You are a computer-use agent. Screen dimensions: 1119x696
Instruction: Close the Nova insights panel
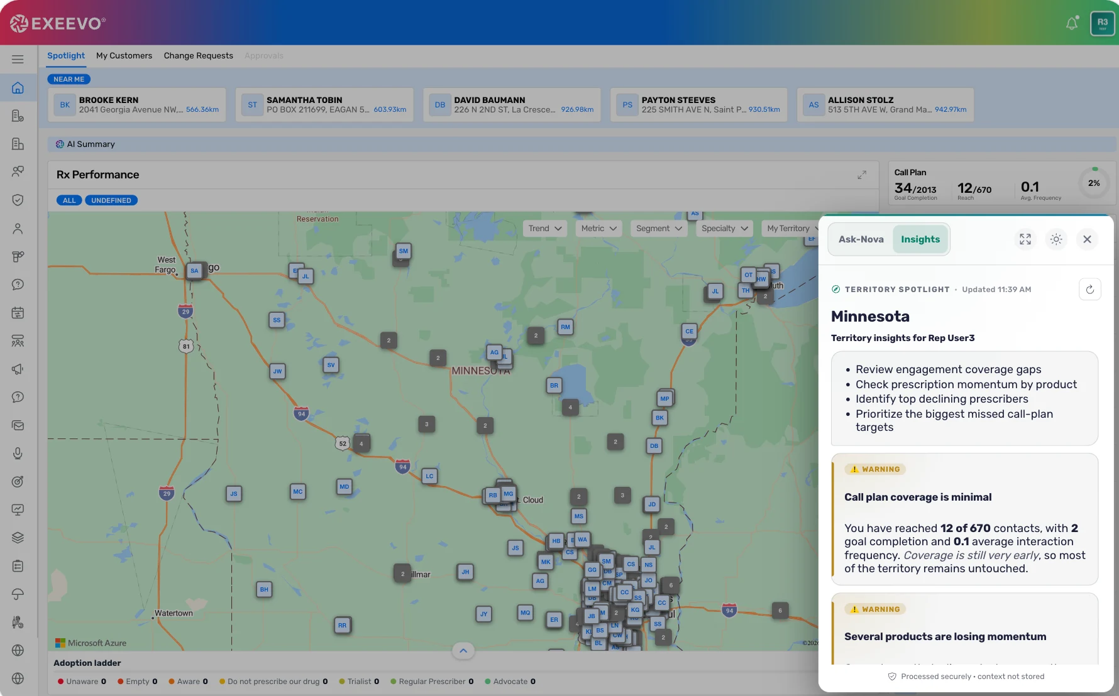[1087, 239]
